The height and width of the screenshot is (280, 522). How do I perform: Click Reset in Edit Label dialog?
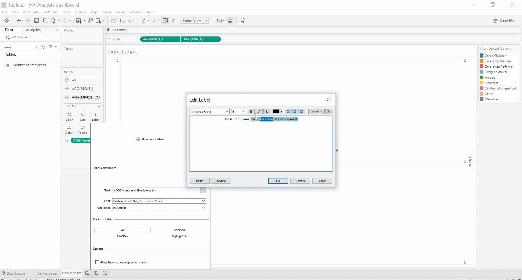[x=199, y=181]
